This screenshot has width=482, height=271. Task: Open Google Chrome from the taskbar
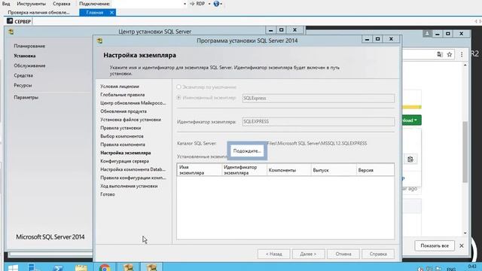pyautogui.click(x=105, y=268)
